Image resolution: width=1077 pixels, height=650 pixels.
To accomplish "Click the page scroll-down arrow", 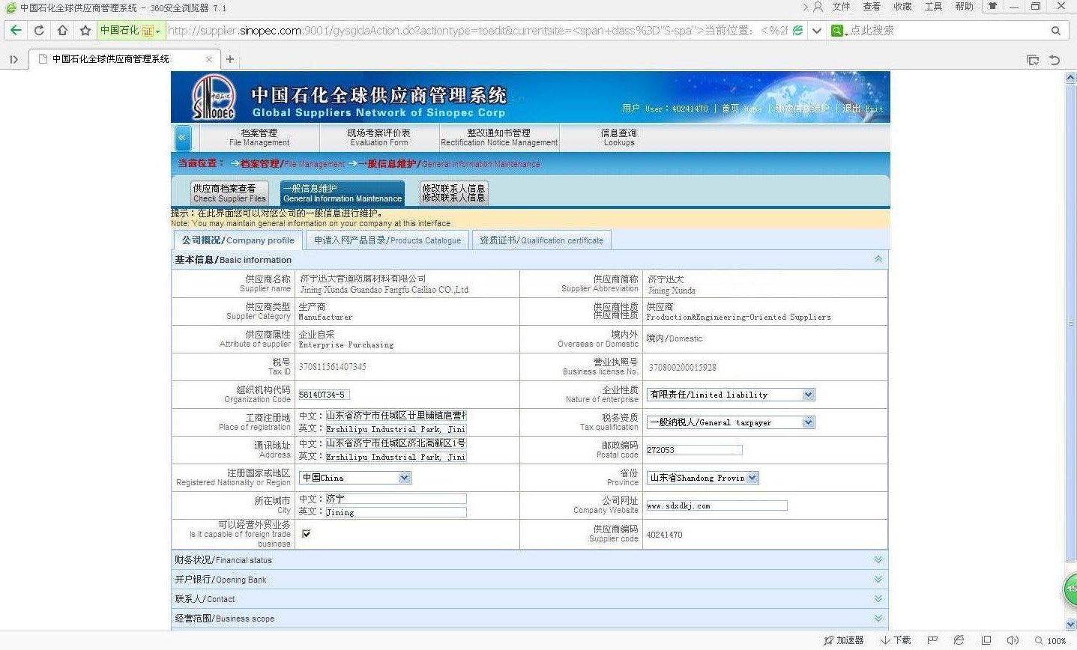I will 1070,624.
